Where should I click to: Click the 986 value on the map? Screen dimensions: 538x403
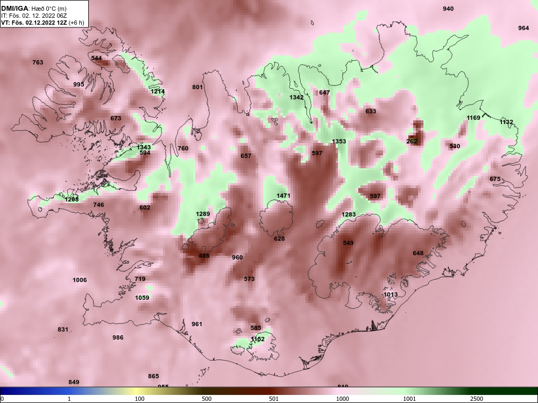pos(118,337)
